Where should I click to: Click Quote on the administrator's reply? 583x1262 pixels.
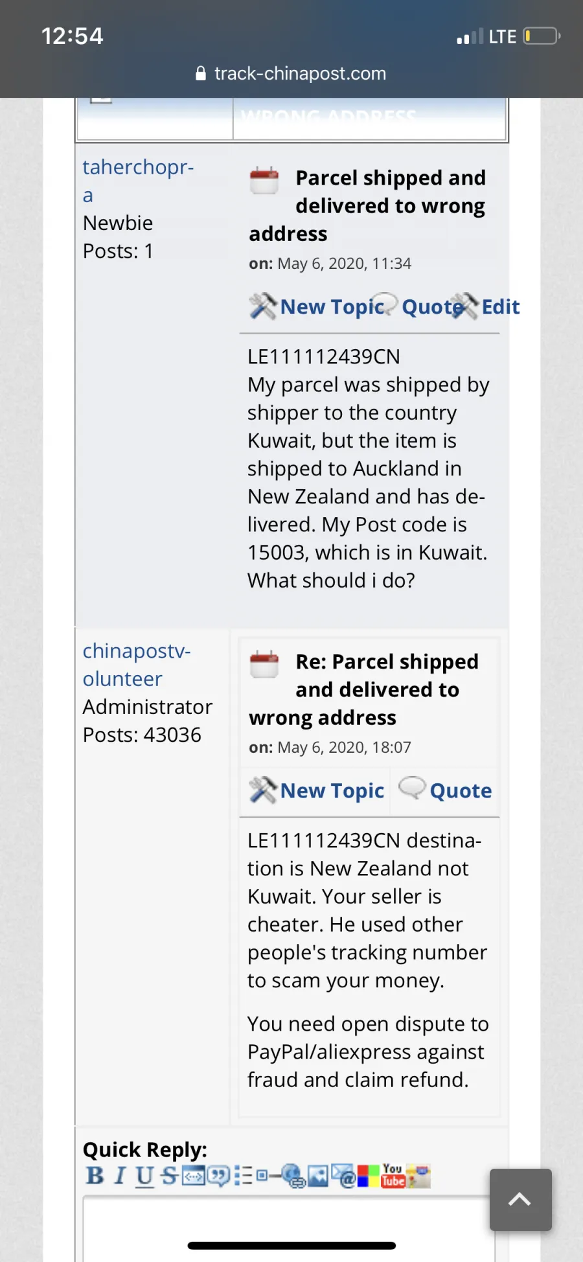pyautogui.click(x=461, y=790)
